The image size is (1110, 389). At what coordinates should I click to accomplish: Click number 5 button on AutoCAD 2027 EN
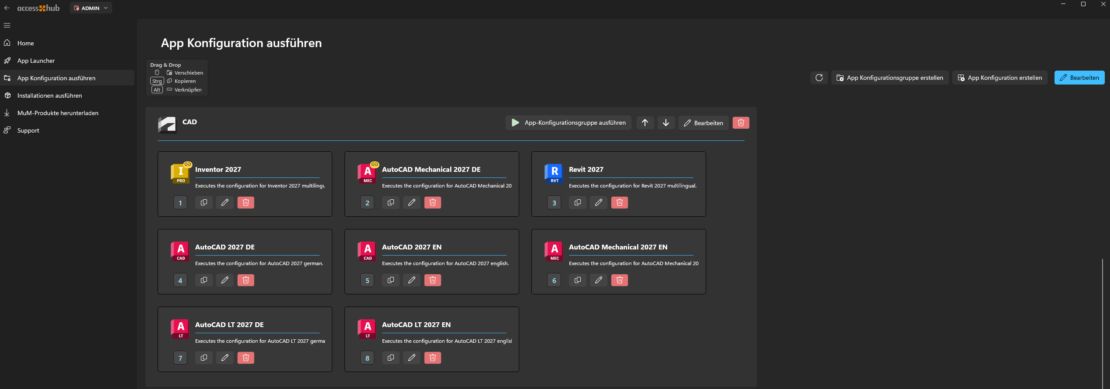click(367, 280)
